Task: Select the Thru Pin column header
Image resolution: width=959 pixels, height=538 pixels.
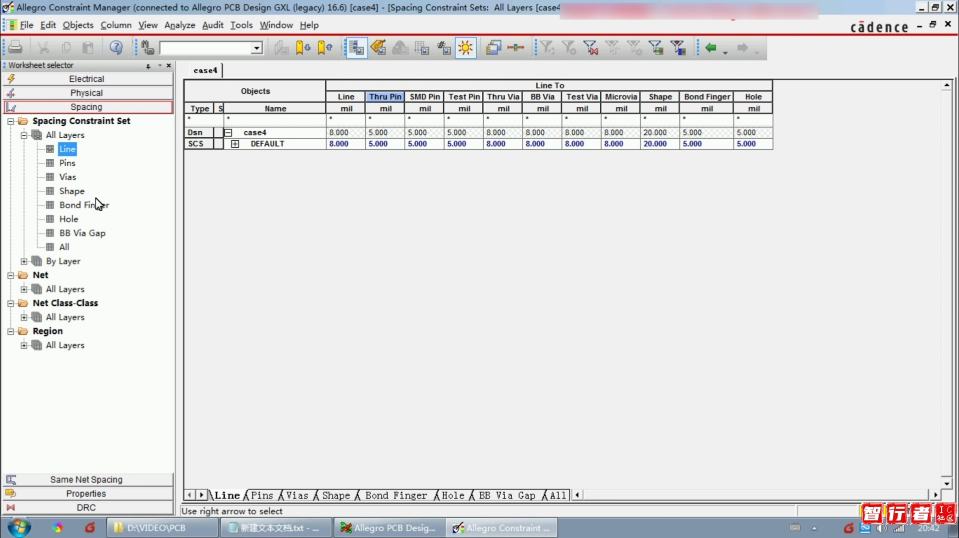Action: 385,97
